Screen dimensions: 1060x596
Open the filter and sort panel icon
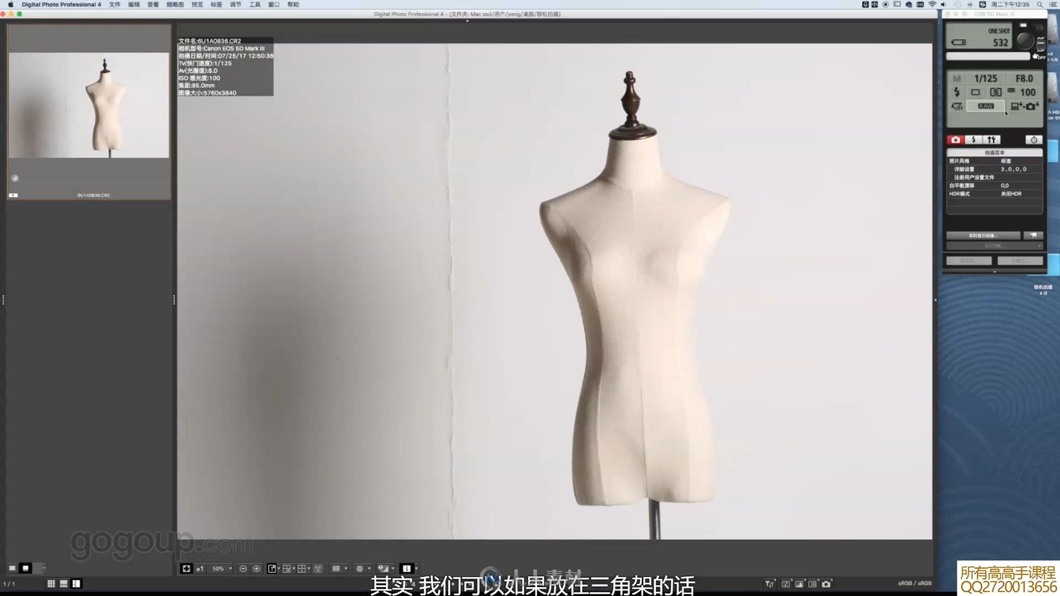[770, 584]
